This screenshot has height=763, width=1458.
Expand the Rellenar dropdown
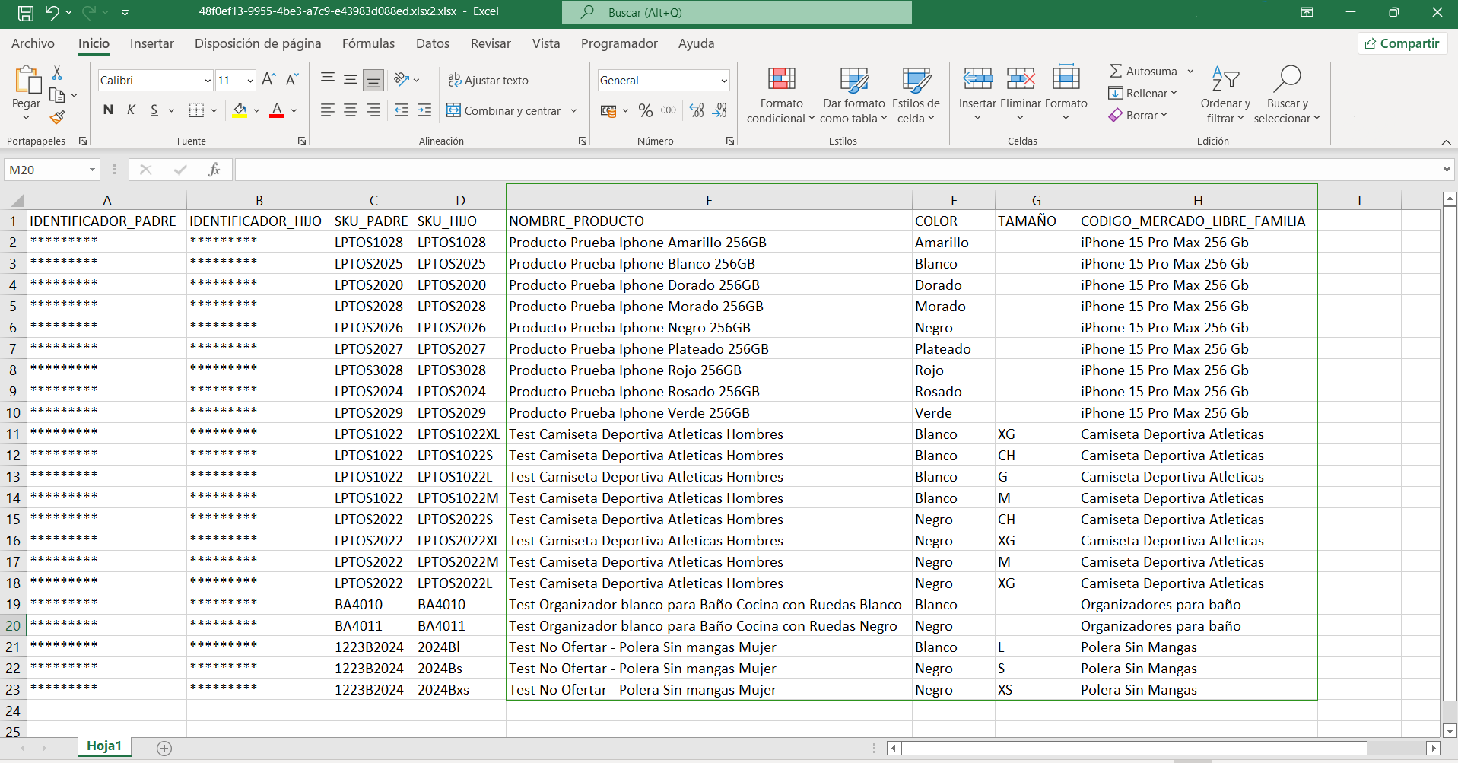pyautogui.click(x=1174, y=93)
